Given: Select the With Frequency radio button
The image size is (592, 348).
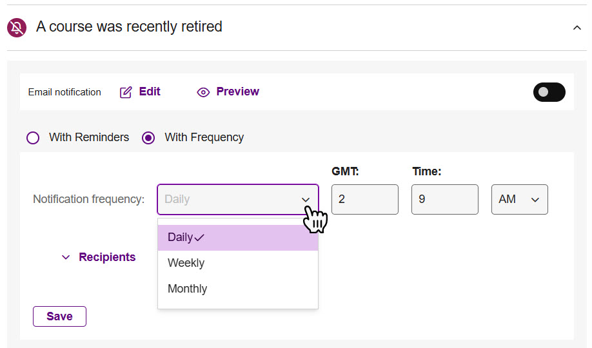Looking at the screenshot, I should (148, 138).
